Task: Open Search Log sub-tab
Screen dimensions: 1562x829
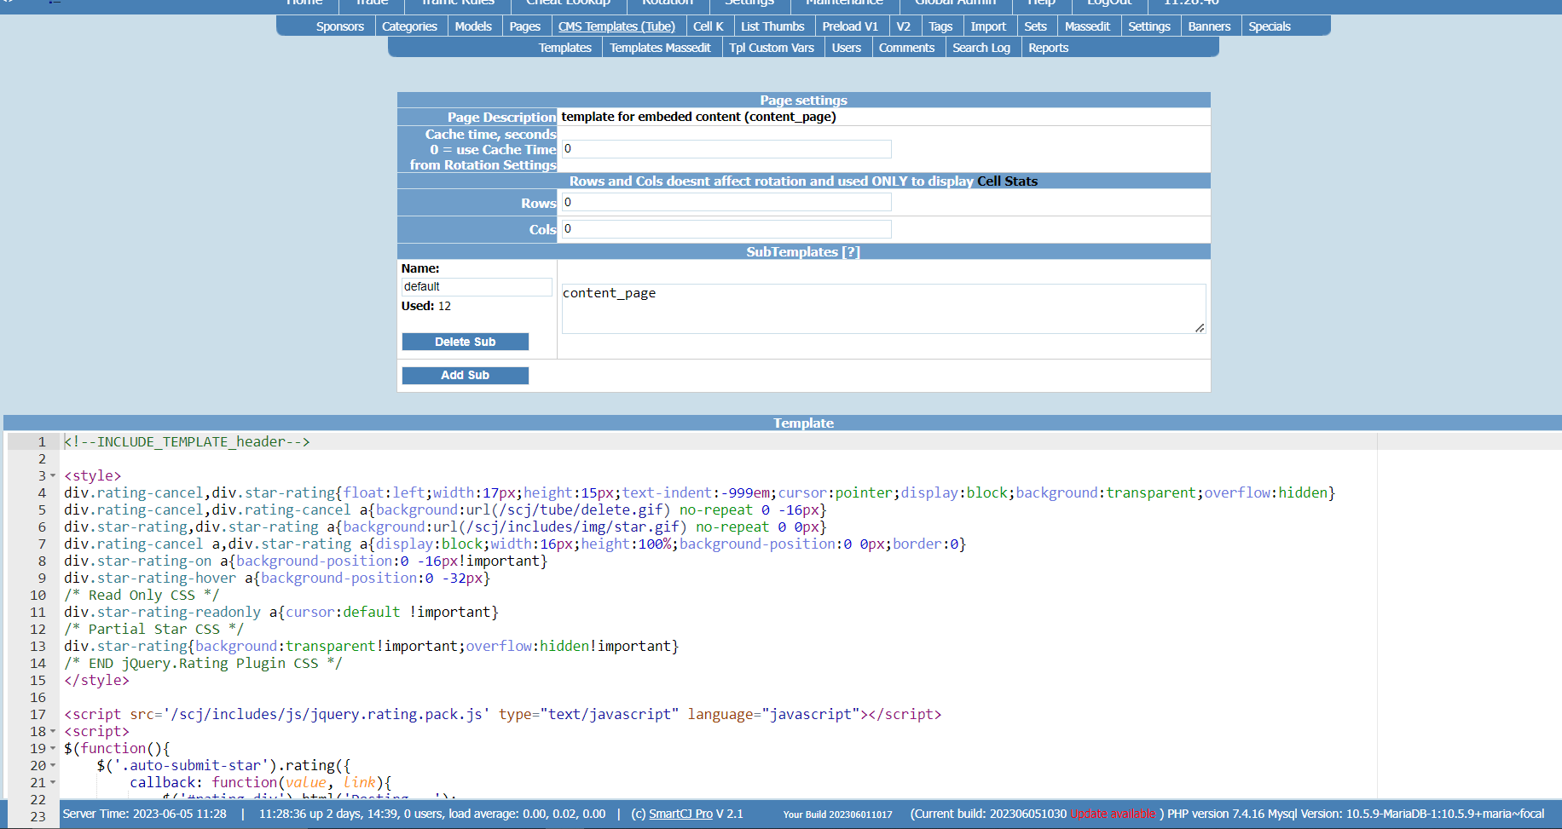Action: tap(981, 48)
